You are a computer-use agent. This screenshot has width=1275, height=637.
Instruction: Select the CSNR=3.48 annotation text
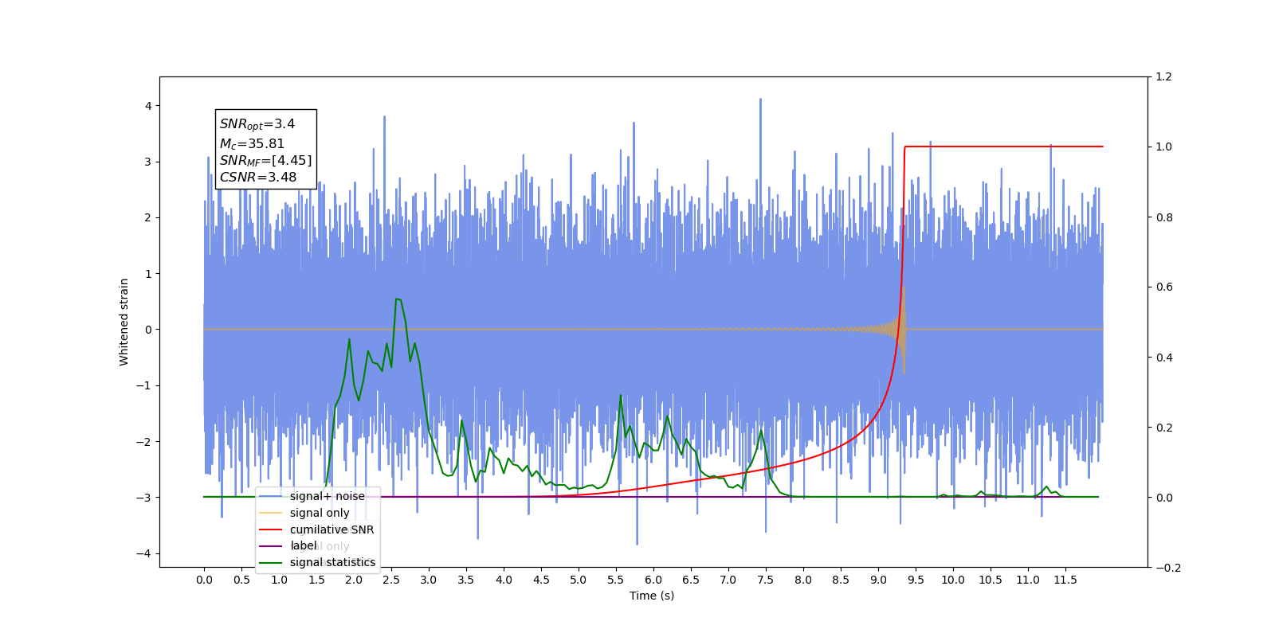pos(258,177)
